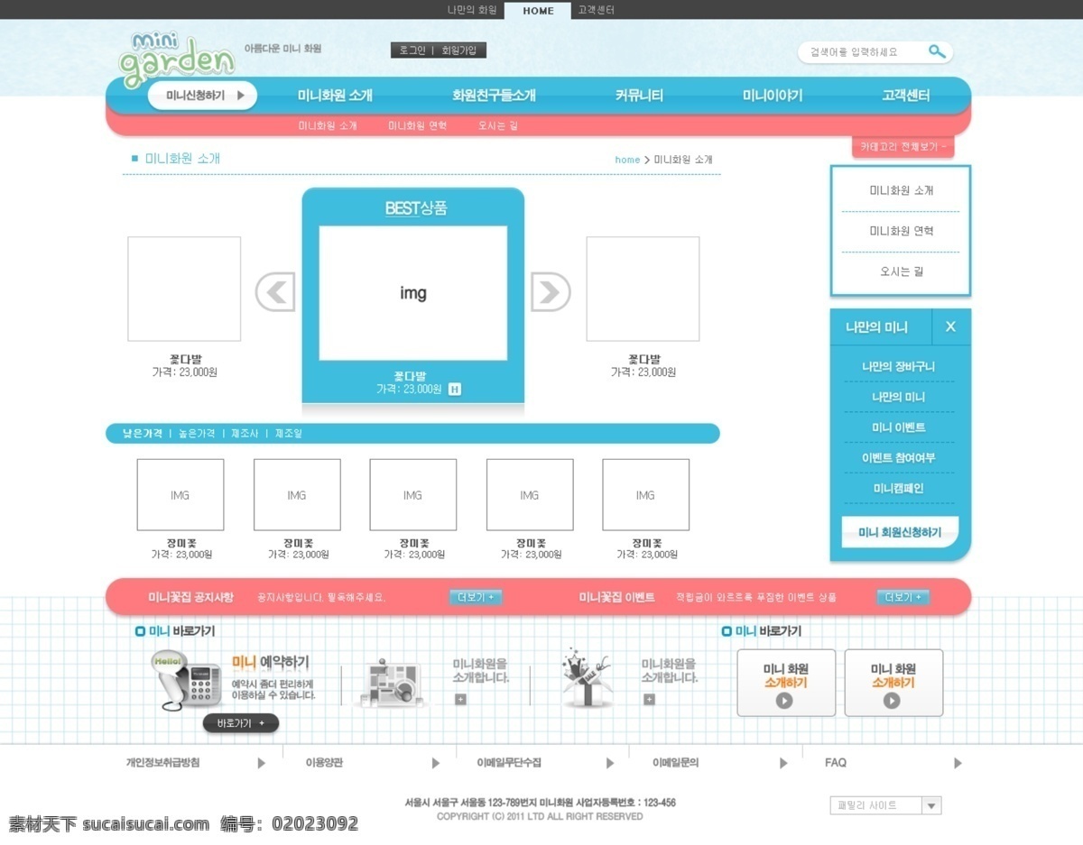Click the H icon in BEST card
This screenshot has height=845, width=1083.
point(455,389)
